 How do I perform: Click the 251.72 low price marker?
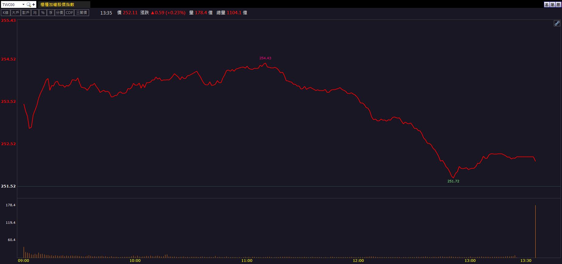tap(453, 181)
